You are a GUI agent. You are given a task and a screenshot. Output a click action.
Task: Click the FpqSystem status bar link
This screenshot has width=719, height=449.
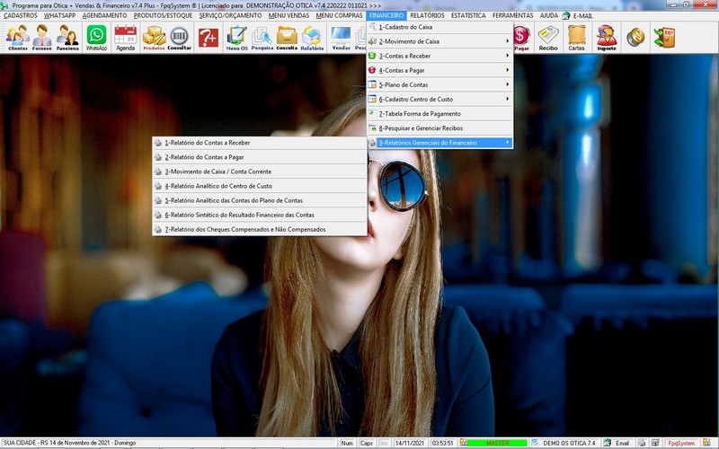680,443
